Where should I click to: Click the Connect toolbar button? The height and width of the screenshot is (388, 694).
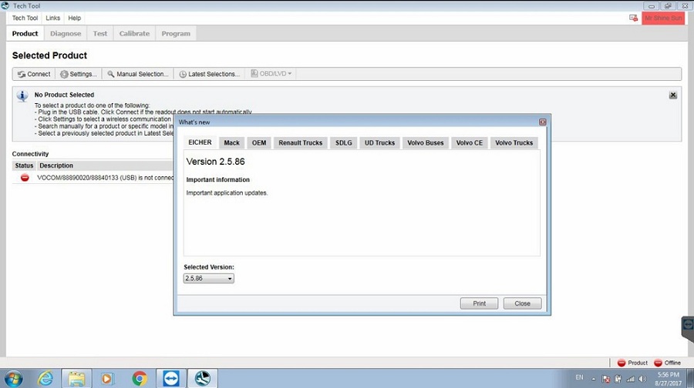pos(33,74)
